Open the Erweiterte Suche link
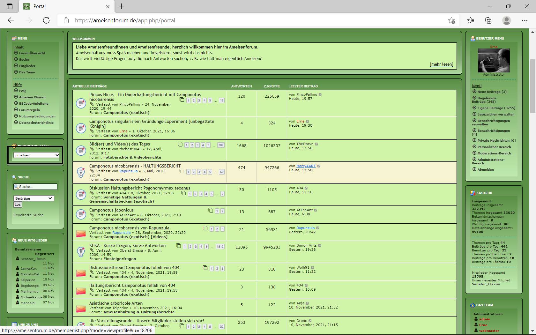This screenshot has height=335, width=536. click(28, 215)
